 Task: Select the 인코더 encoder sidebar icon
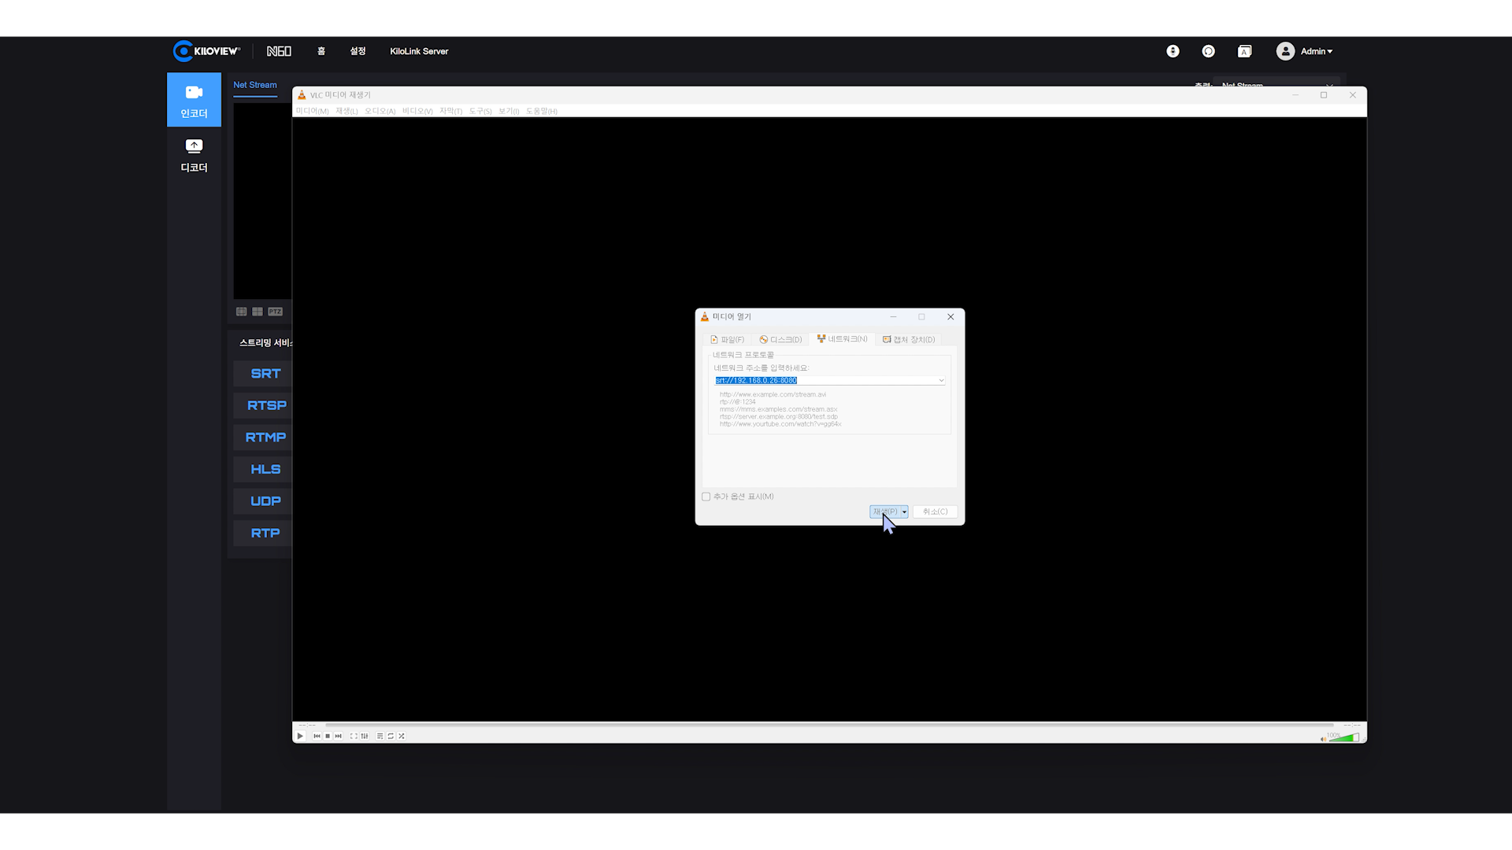point(194,100)
